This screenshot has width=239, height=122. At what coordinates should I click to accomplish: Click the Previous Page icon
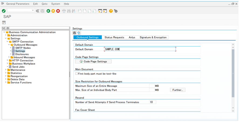pos(84,11)
